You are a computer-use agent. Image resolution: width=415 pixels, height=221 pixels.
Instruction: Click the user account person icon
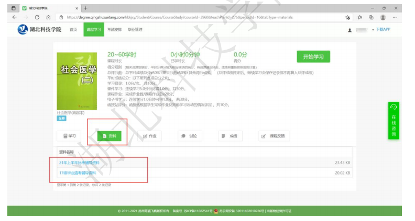350,30
